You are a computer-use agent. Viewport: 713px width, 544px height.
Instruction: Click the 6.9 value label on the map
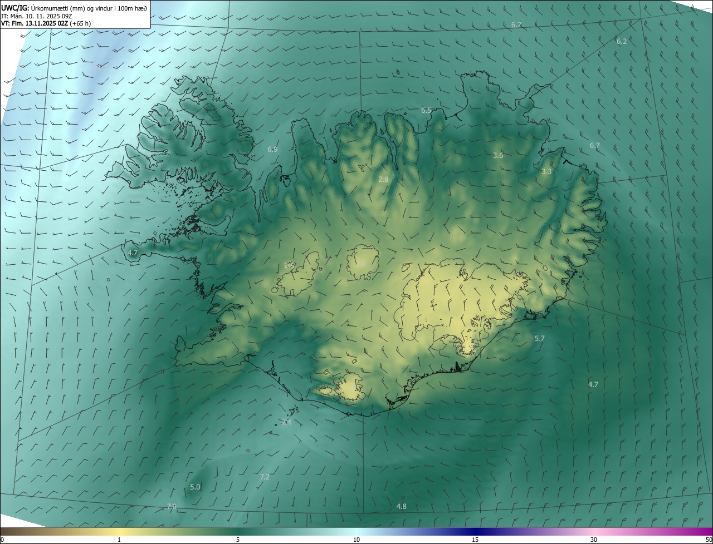(x=272, y=149)
